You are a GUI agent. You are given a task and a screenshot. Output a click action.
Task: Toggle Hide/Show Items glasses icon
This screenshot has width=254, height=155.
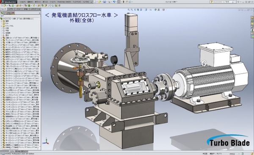point(151,10)
